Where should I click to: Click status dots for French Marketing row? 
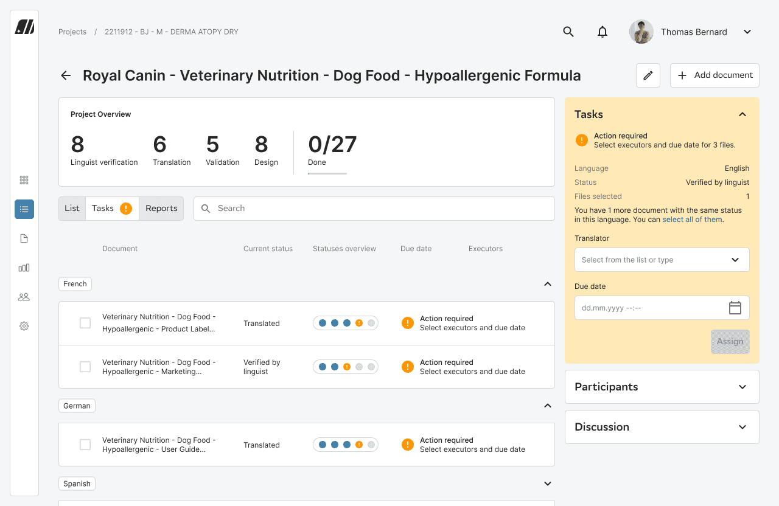[346, 367]
